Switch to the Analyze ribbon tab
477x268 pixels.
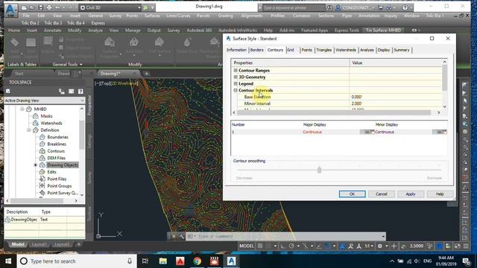(95, 31)
